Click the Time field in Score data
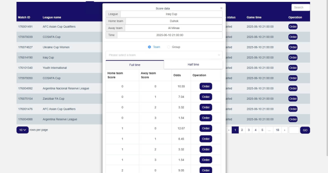This screenshot has height=173, width=328. coord(170,35)
